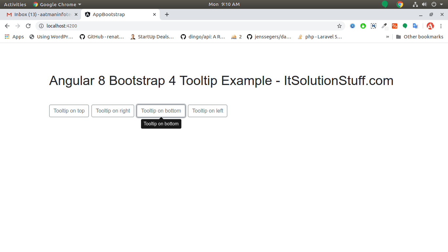Image resolution: width=448 pixels, height=252 pixels.
Task: Open a new browser tab
Action: tap(167, 14)
